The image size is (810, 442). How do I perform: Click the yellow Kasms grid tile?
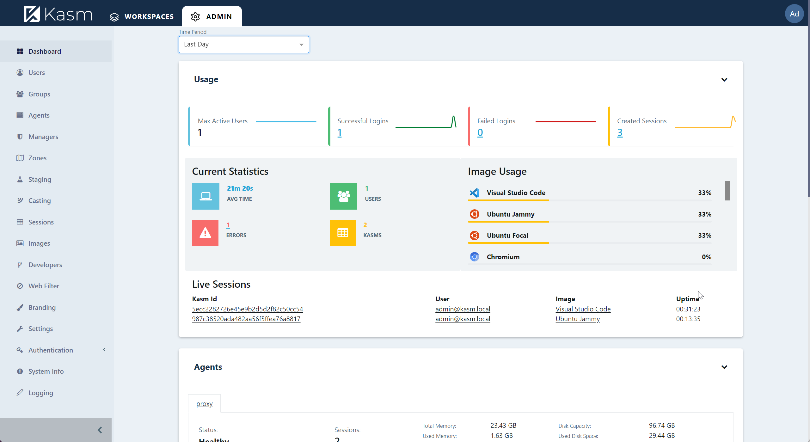click(x=343, y=233)
